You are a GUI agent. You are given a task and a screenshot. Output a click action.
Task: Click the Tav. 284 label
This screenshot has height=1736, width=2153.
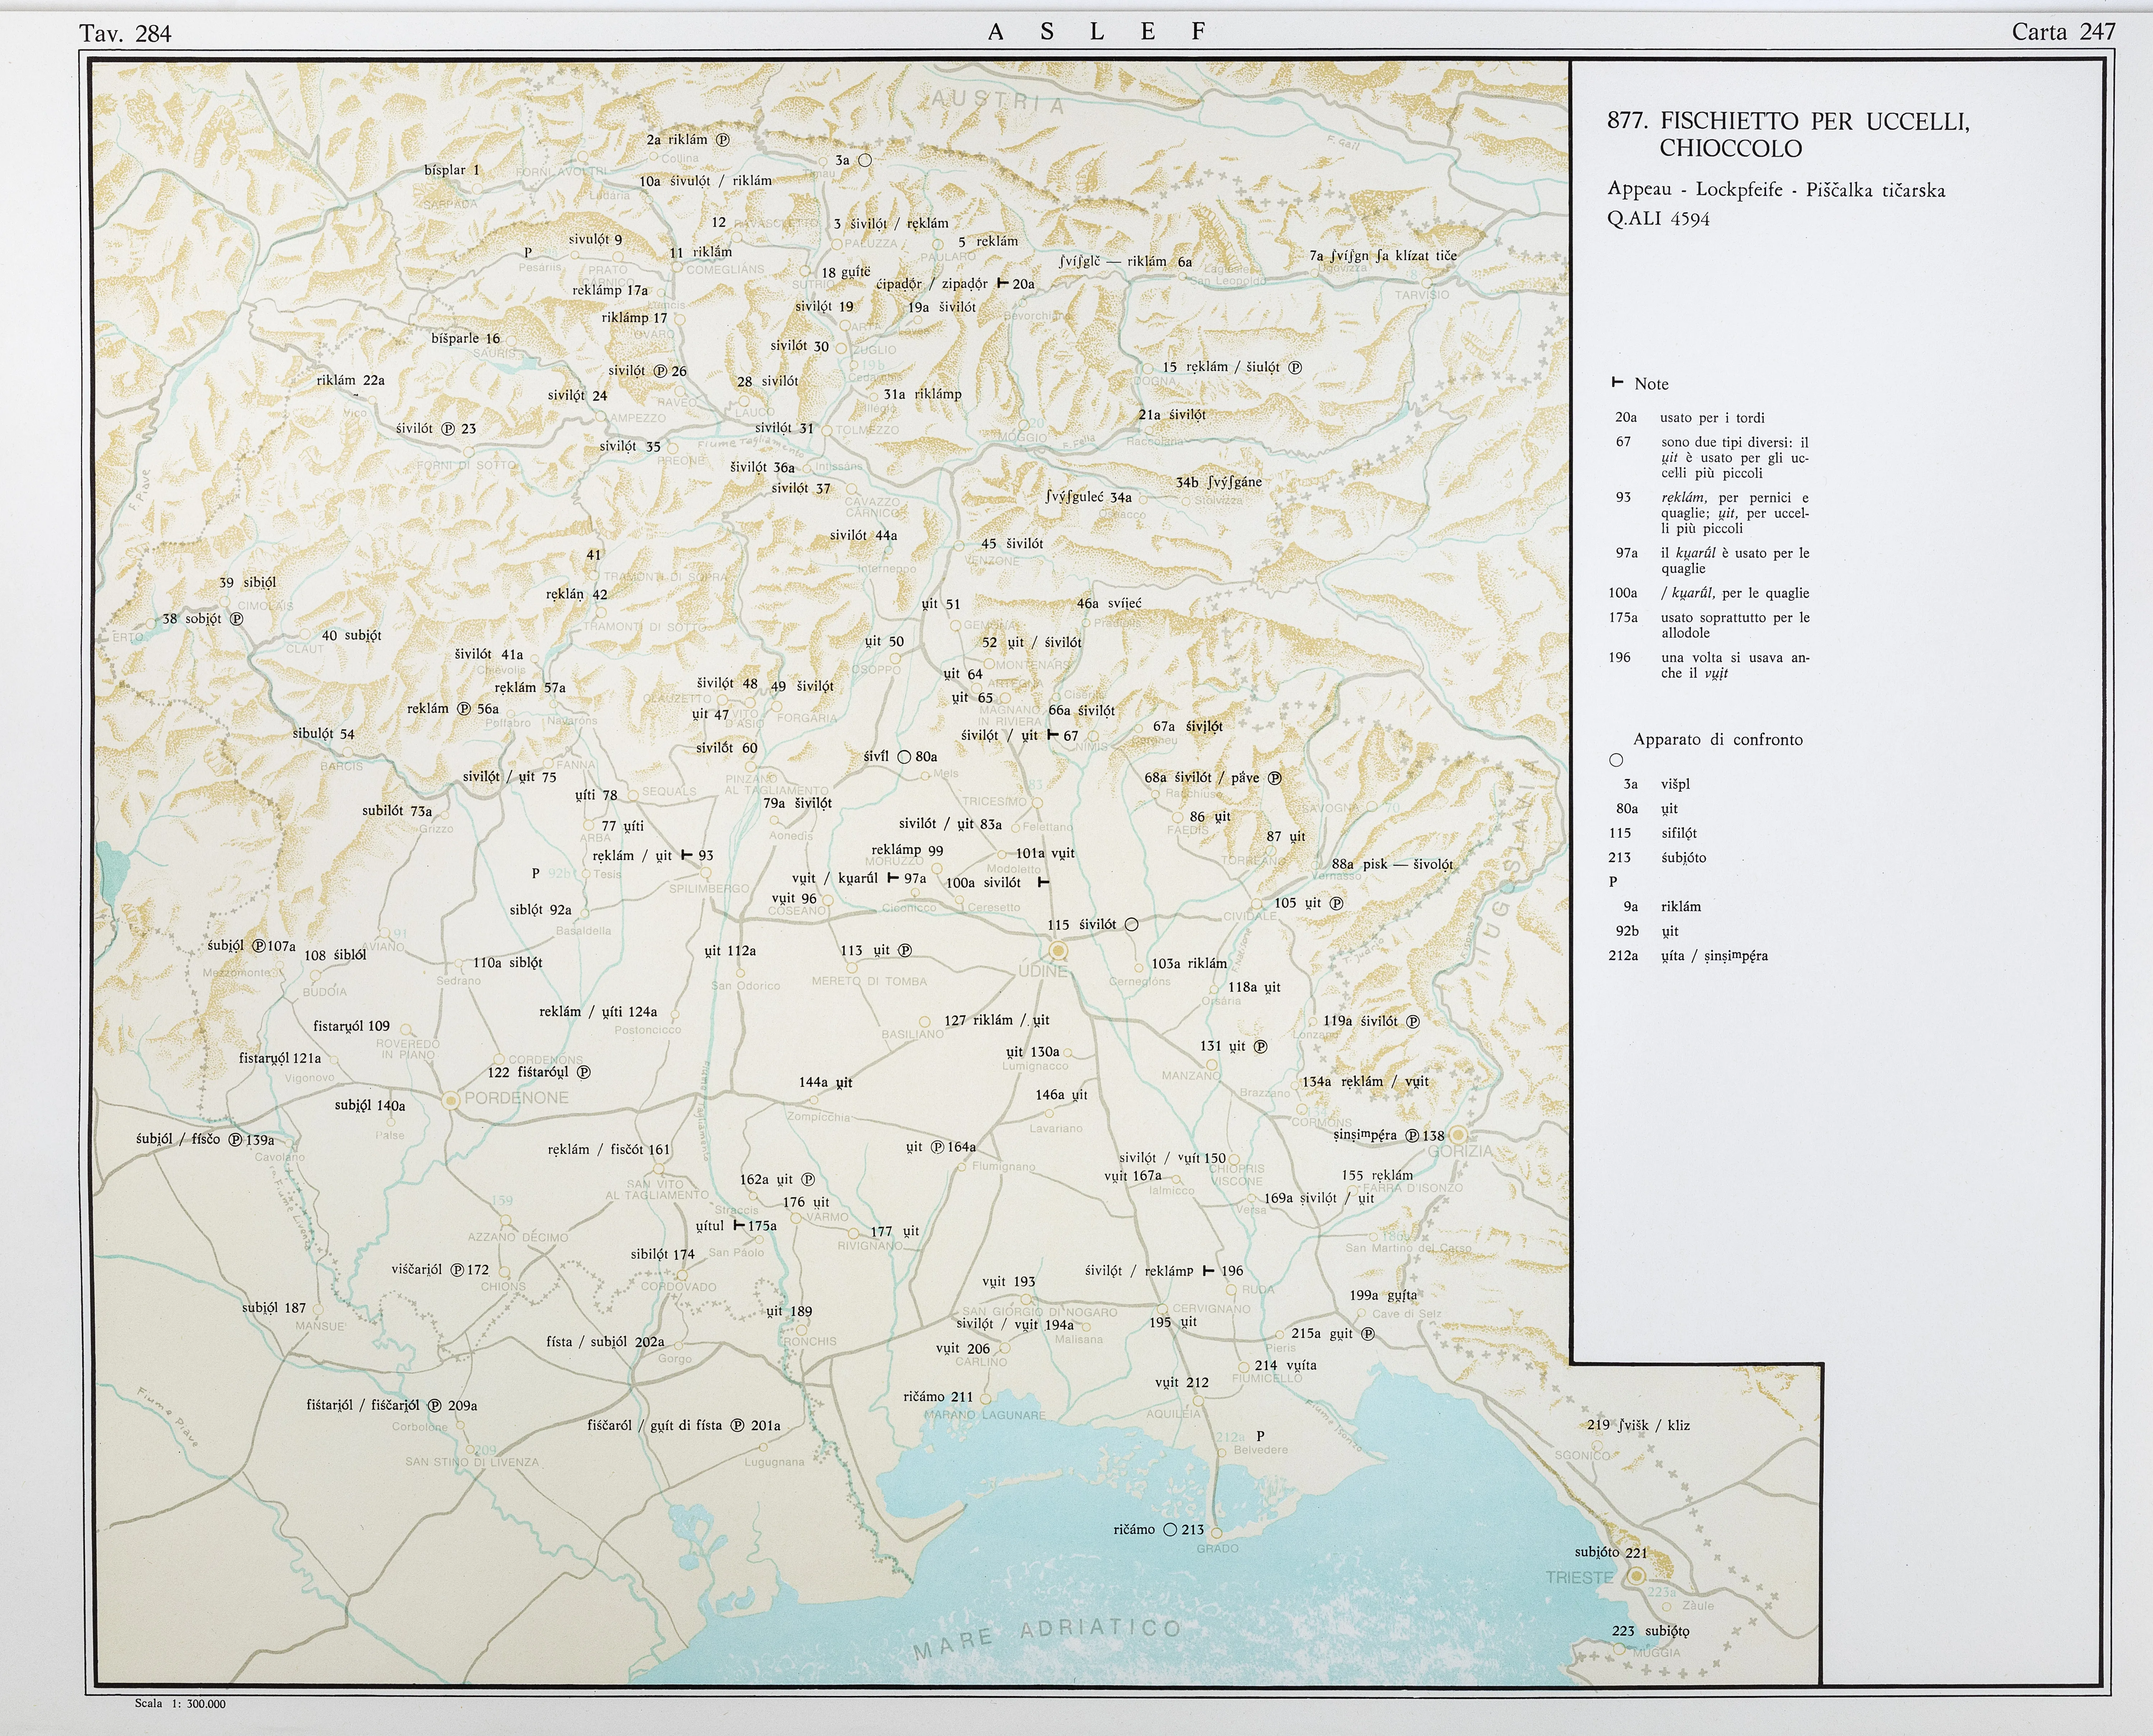(125, 34)
